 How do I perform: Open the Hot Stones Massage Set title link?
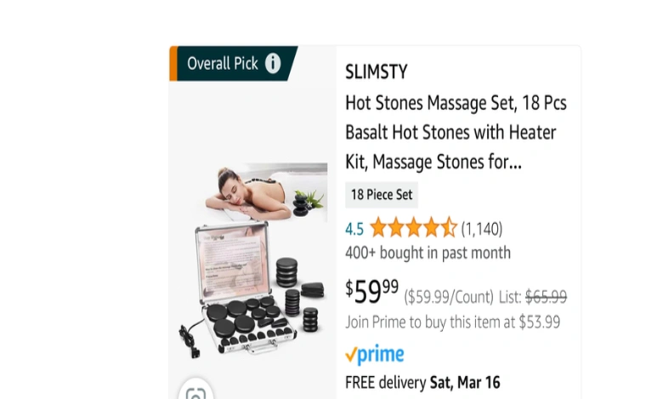tap(456, 133)
